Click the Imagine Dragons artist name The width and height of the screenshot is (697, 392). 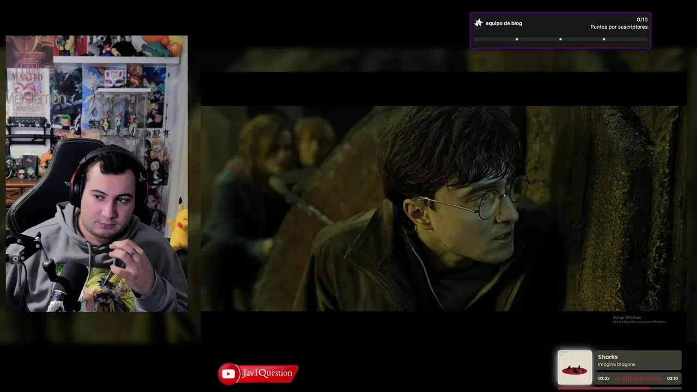click(x=616, y=365)
